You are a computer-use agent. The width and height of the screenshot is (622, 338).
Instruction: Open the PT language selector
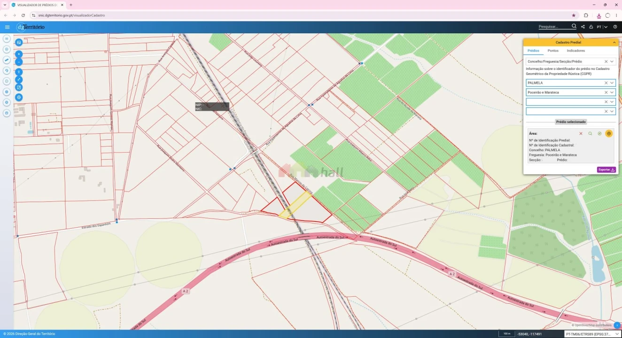click(602, 27)
